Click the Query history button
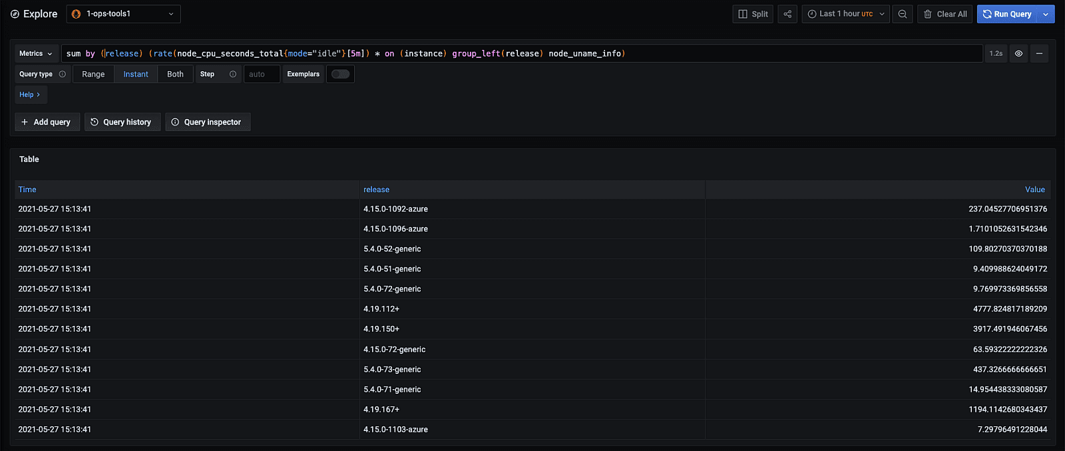This screenshot has width=1065, height=451. [122, 122]
